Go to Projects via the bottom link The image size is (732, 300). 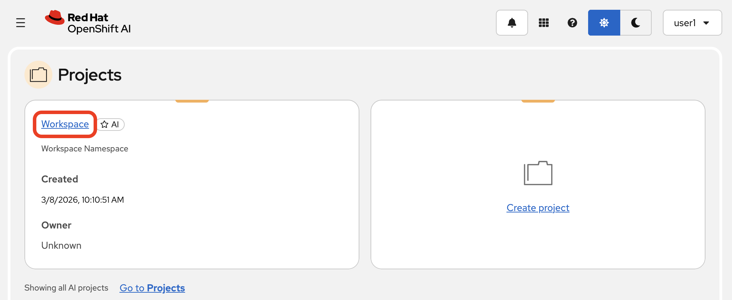coord(152,288)
